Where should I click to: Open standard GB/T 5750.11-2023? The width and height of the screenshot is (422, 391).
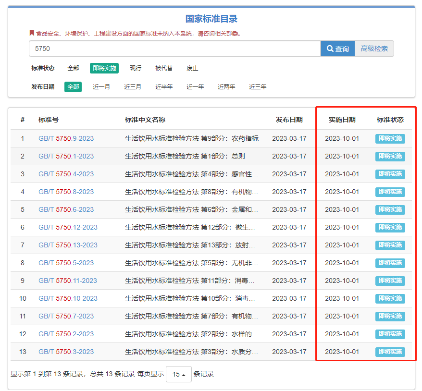[x=68, y=281]
